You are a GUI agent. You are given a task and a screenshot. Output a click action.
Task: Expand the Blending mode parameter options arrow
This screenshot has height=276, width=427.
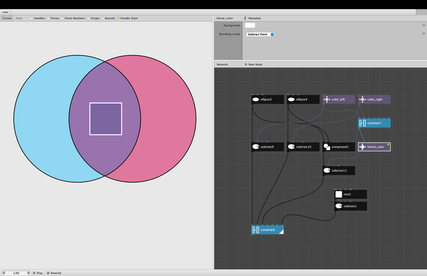pos(424,34)
